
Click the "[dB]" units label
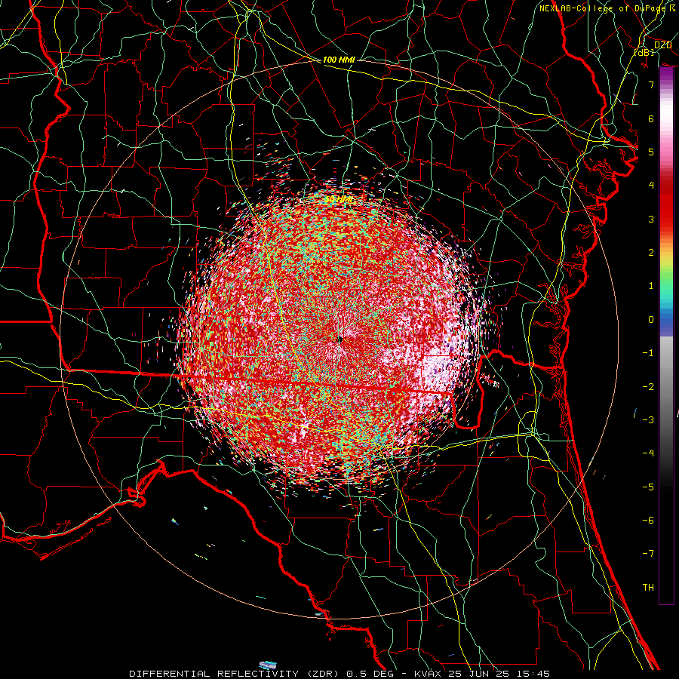pyautogui.click(x=644, y=52)
